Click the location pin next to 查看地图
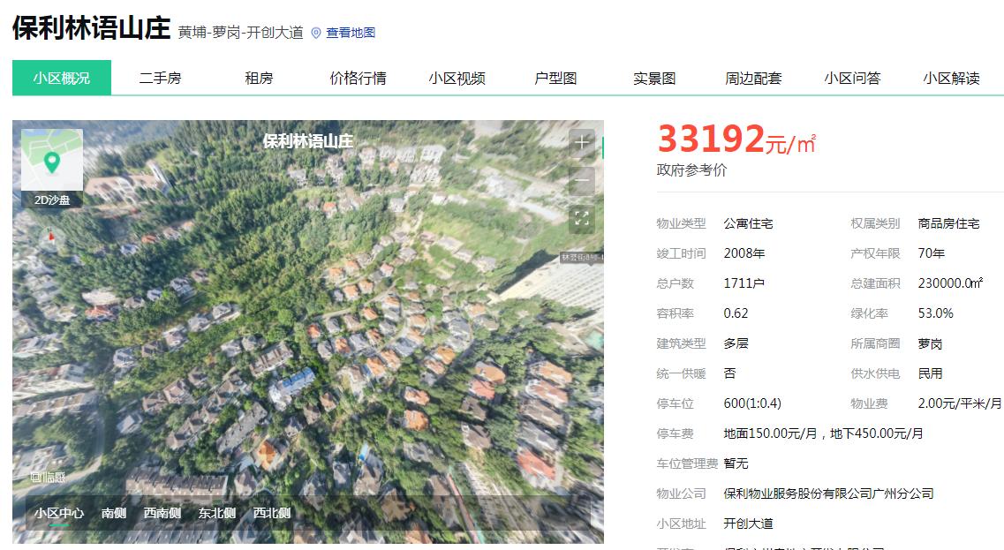The image size is (1004, 550). coord(315,33)
